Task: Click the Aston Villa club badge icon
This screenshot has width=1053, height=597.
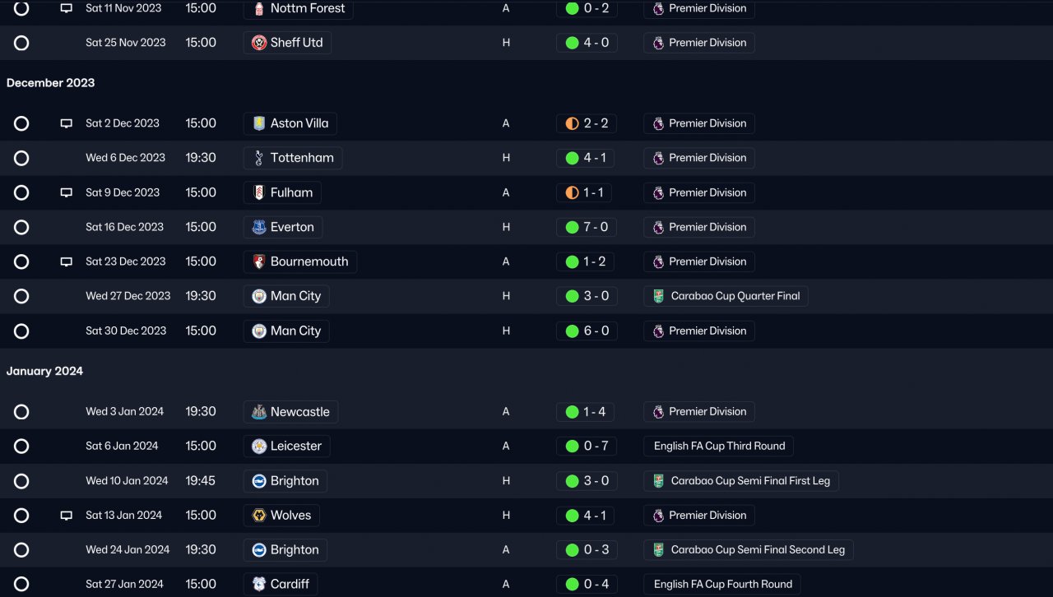Action: tap(259, 123)
